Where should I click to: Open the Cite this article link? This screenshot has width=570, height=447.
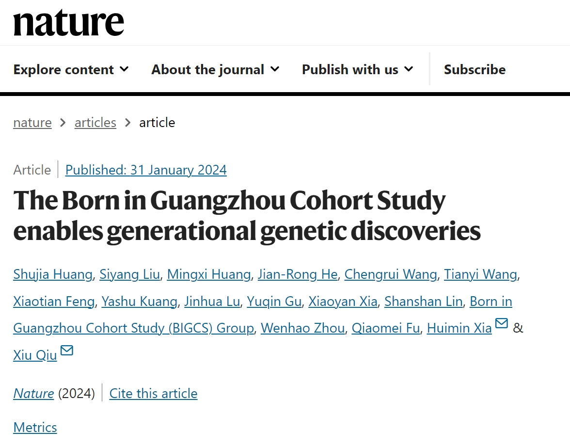click(x=153, y=394)
